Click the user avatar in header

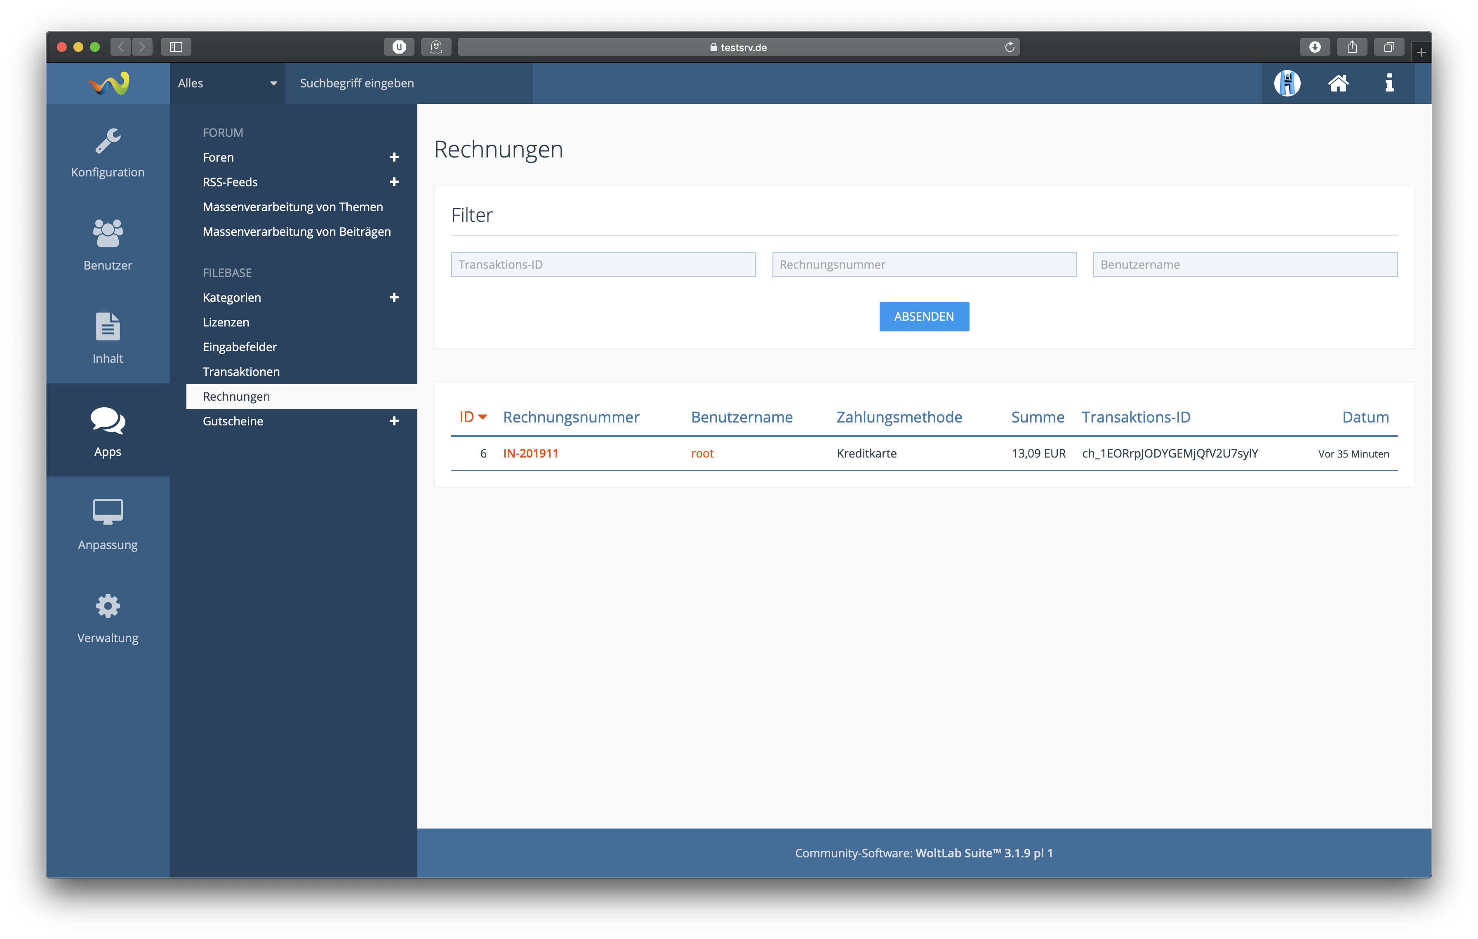click(1287, 83)
